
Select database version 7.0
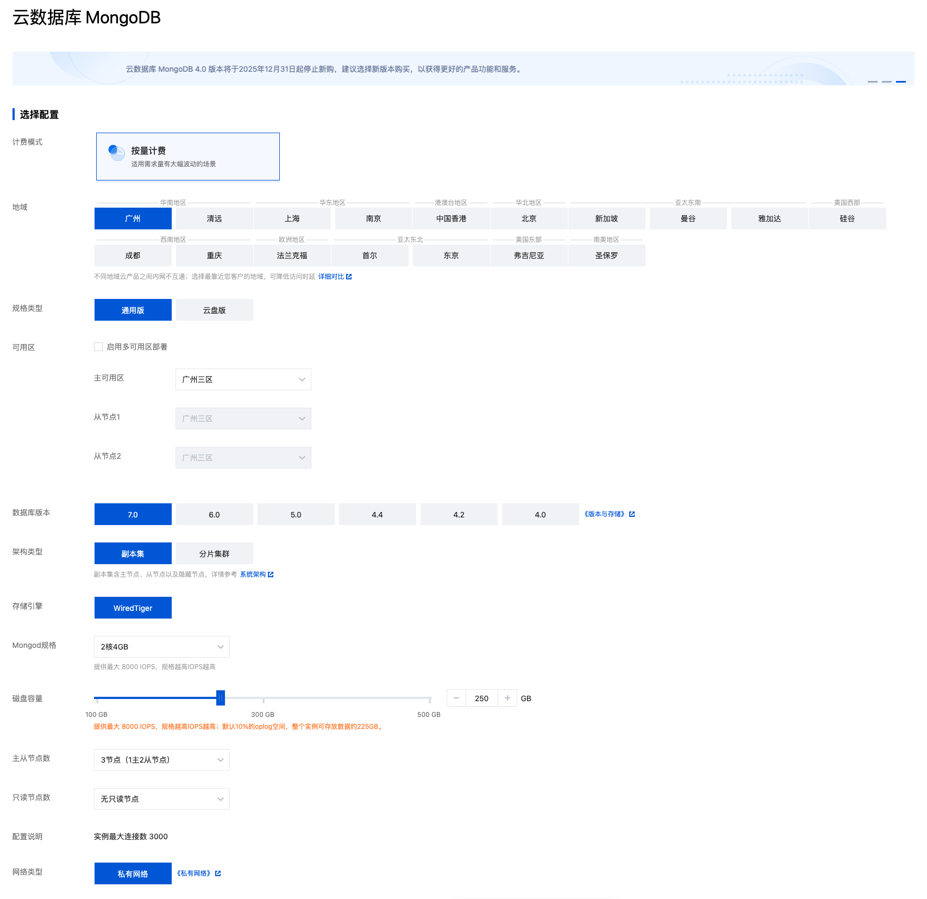coord(133,514)
